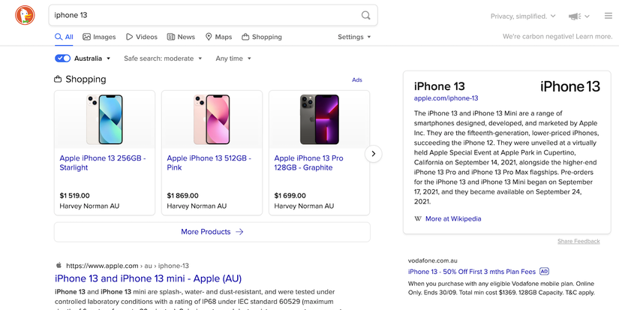The image size is (619, 310).
Task: Open the Maps tab
Action: tap(218, 37)
